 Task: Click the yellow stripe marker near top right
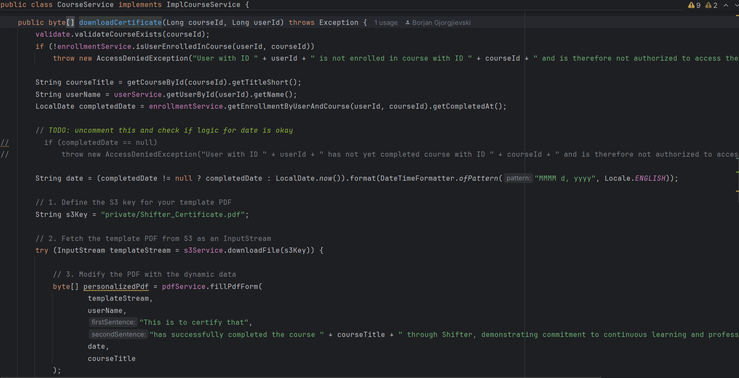click(737, 16)
